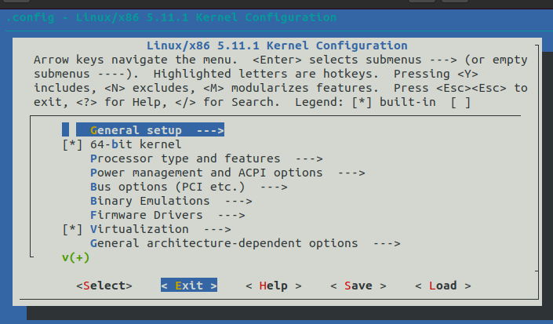Screen dimensions: 553x324
Task: Click the Help button
Action: 274,286
